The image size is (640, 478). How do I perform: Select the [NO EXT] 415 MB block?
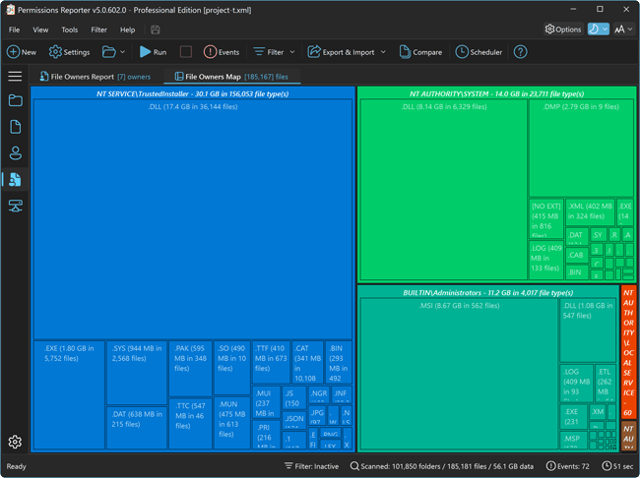click(546, 218)
